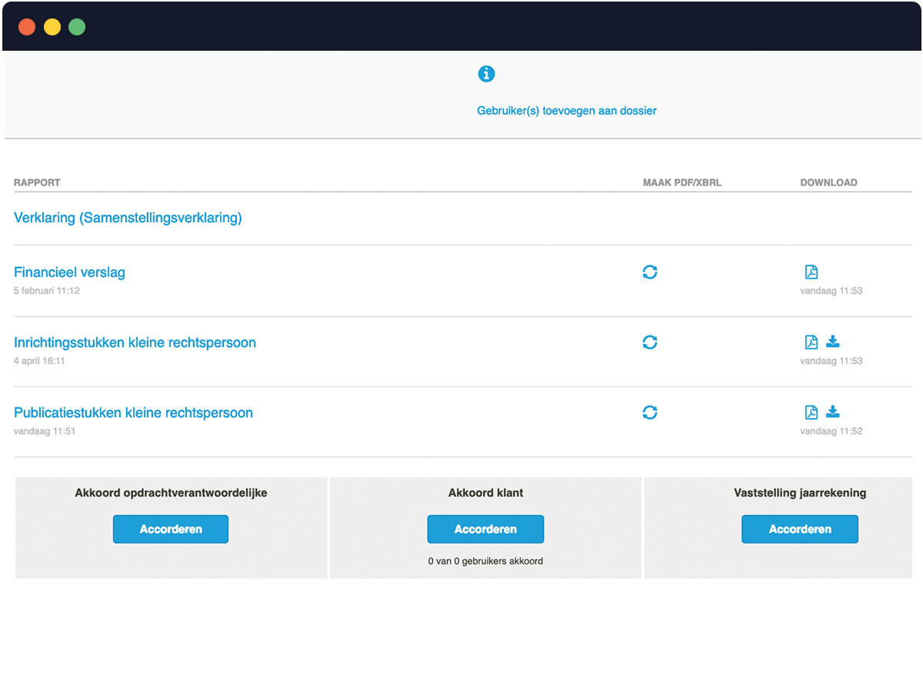The image size is (923, 692).
Task: Regenerate PDF/XBRL for Publicatiestukken kleine rechtspersoon
Action: point(650,413)
